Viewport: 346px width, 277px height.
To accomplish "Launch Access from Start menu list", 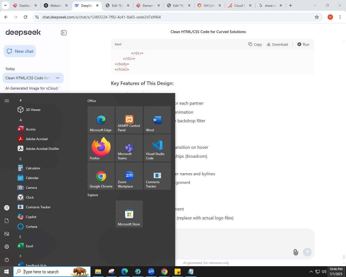I will [x=49, y=129].
